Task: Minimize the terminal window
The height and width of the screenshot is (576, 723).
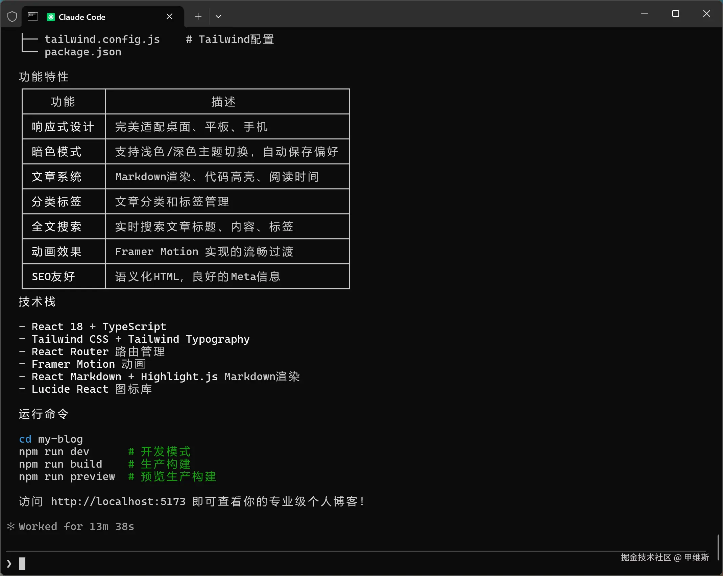Action: coord(644,14)
